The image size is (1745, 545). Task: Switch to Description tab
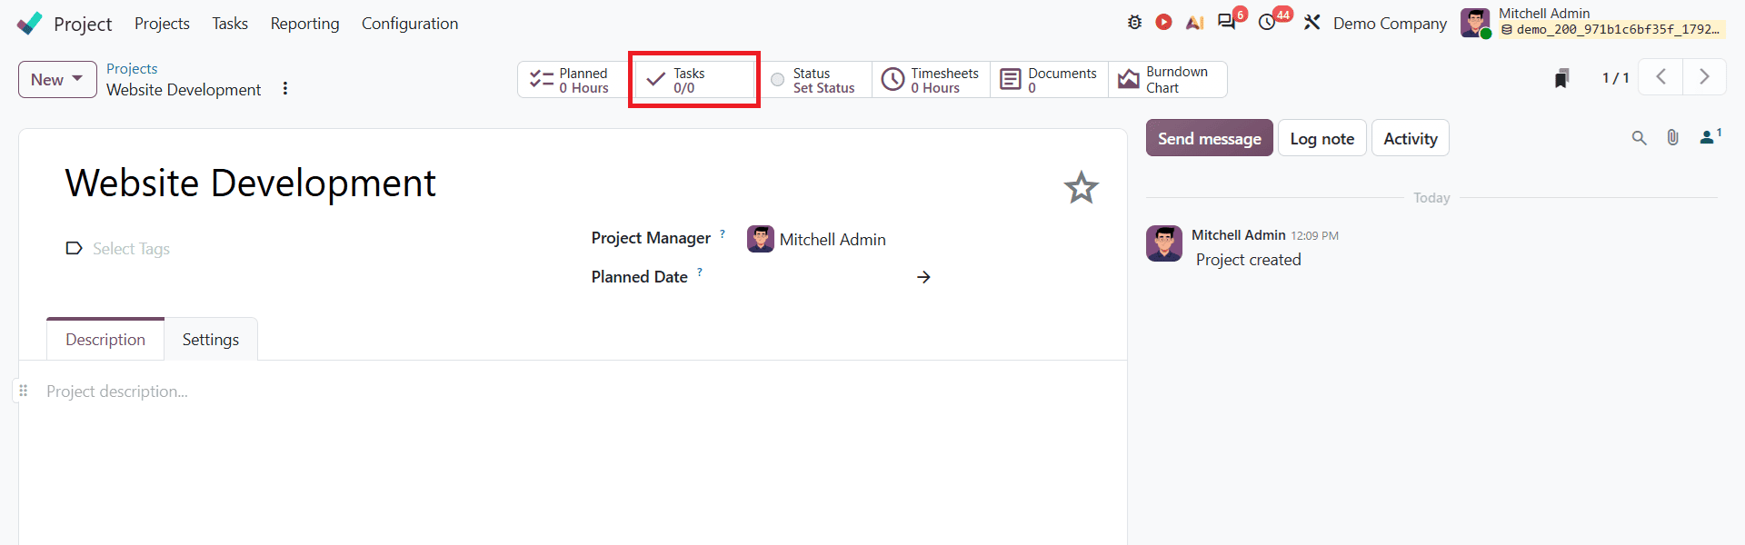(x=105, y=339)
